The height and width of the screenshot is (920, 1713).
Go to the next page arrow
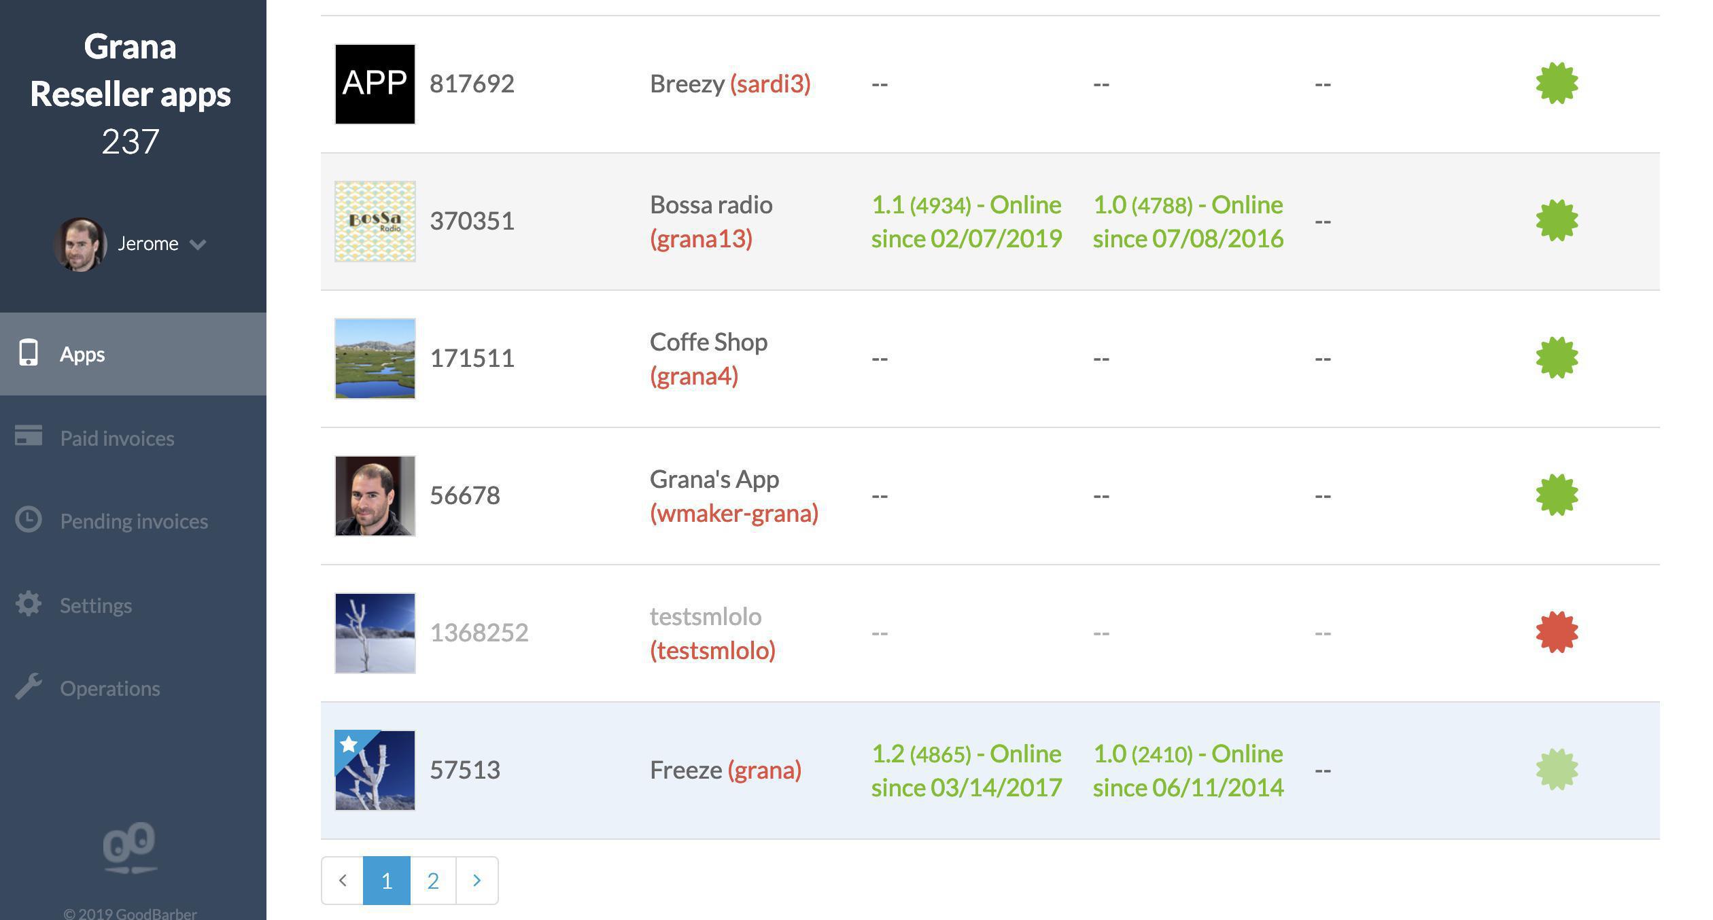tap(477, 881)
